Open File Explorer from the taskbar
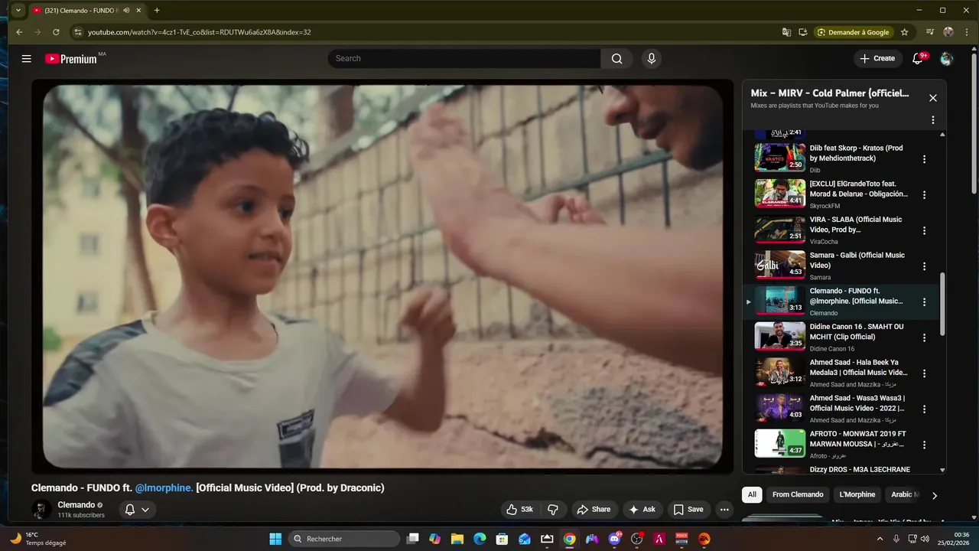Screen dimensions: 979x551 (457, 539)
